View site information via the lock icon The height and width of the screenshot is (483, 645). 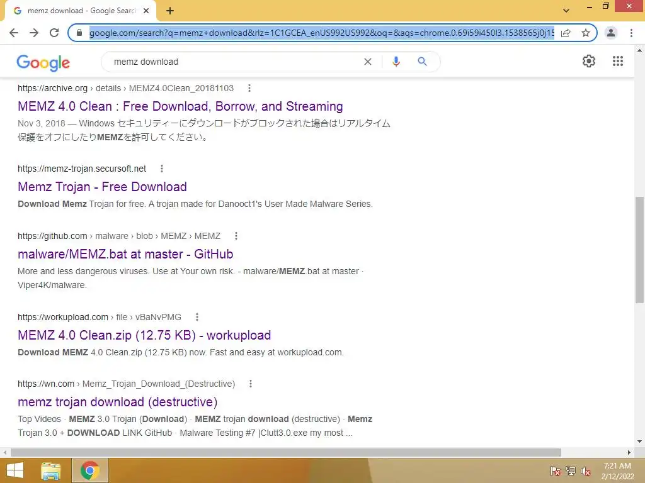click(x=79, y=33)
